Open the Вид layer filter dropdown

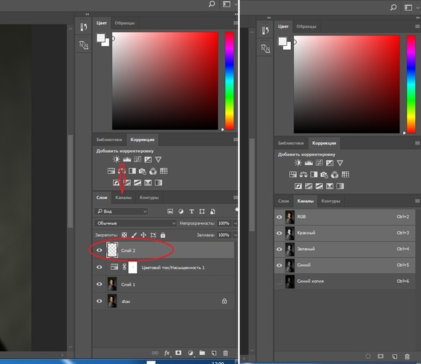(121, 211)
